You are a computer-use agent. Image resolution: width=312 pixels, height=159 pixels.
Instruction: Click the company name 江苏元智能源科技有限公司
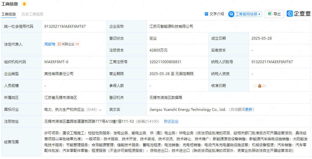tap(171, 26)
